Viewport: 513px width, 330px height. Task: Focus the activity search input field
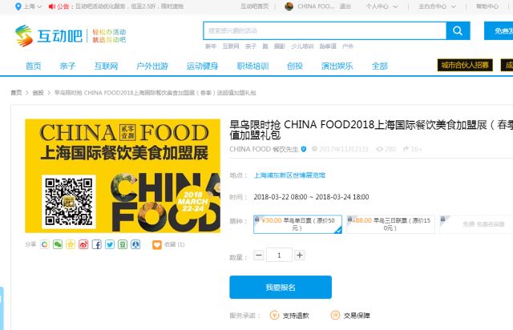325,30
